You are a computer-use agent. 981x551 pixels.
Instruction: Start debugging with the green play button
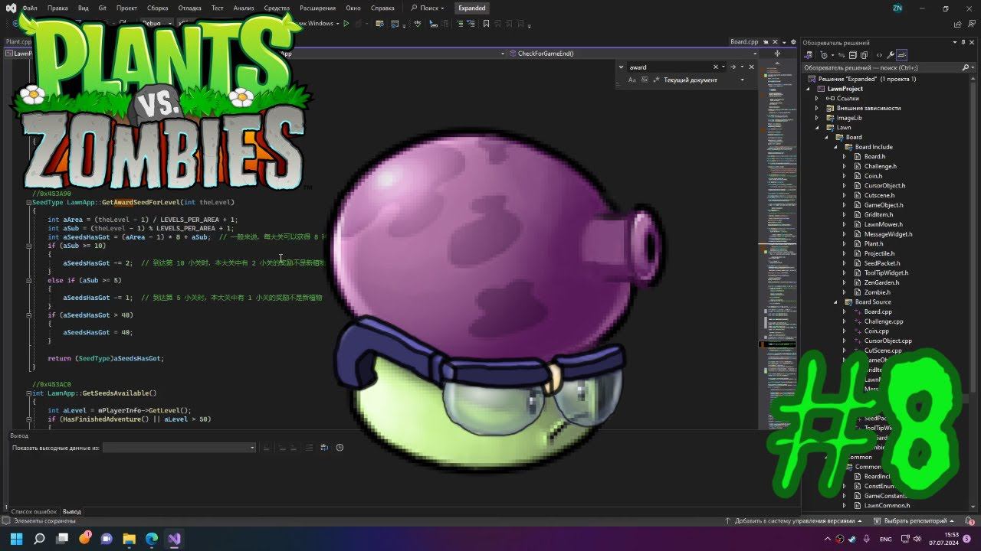[346, 24]
